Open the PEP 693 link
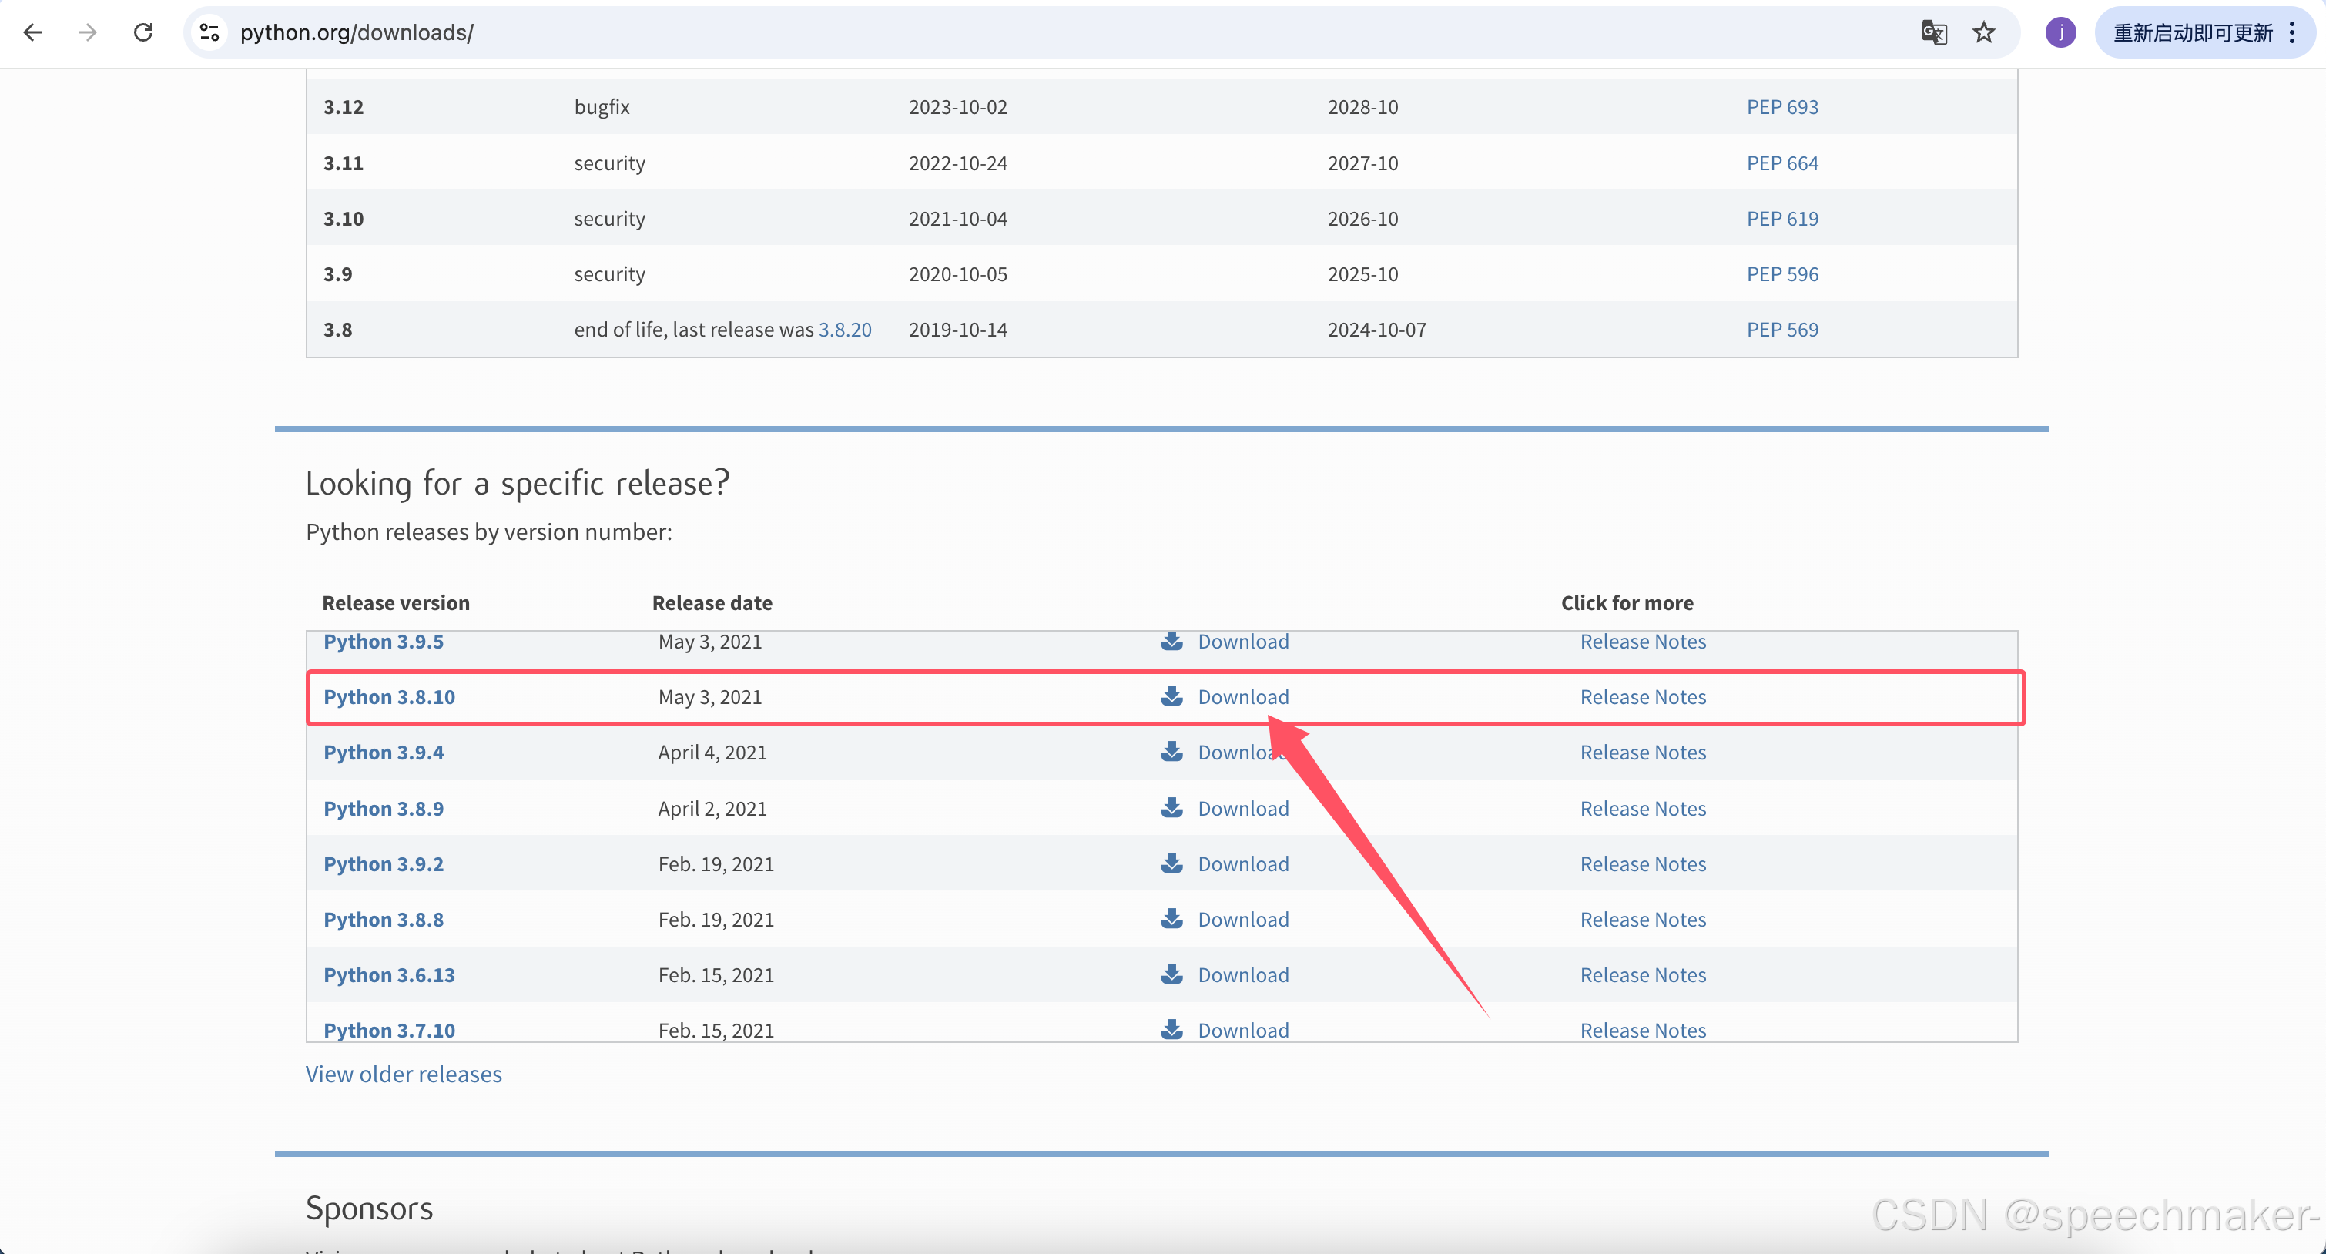 pyautogui.click(x=1781, y=106)
